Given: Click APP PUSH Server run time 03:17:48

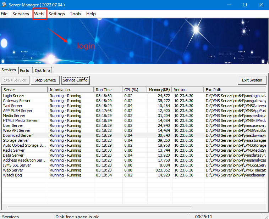Looking at the screenshot, I should click(104, 111).
